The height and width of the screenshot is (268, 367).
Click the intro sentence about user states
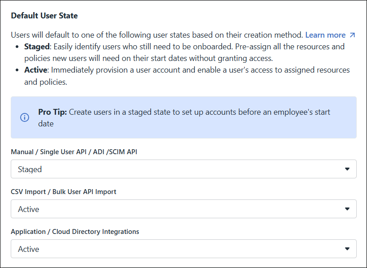click(157, 35)
